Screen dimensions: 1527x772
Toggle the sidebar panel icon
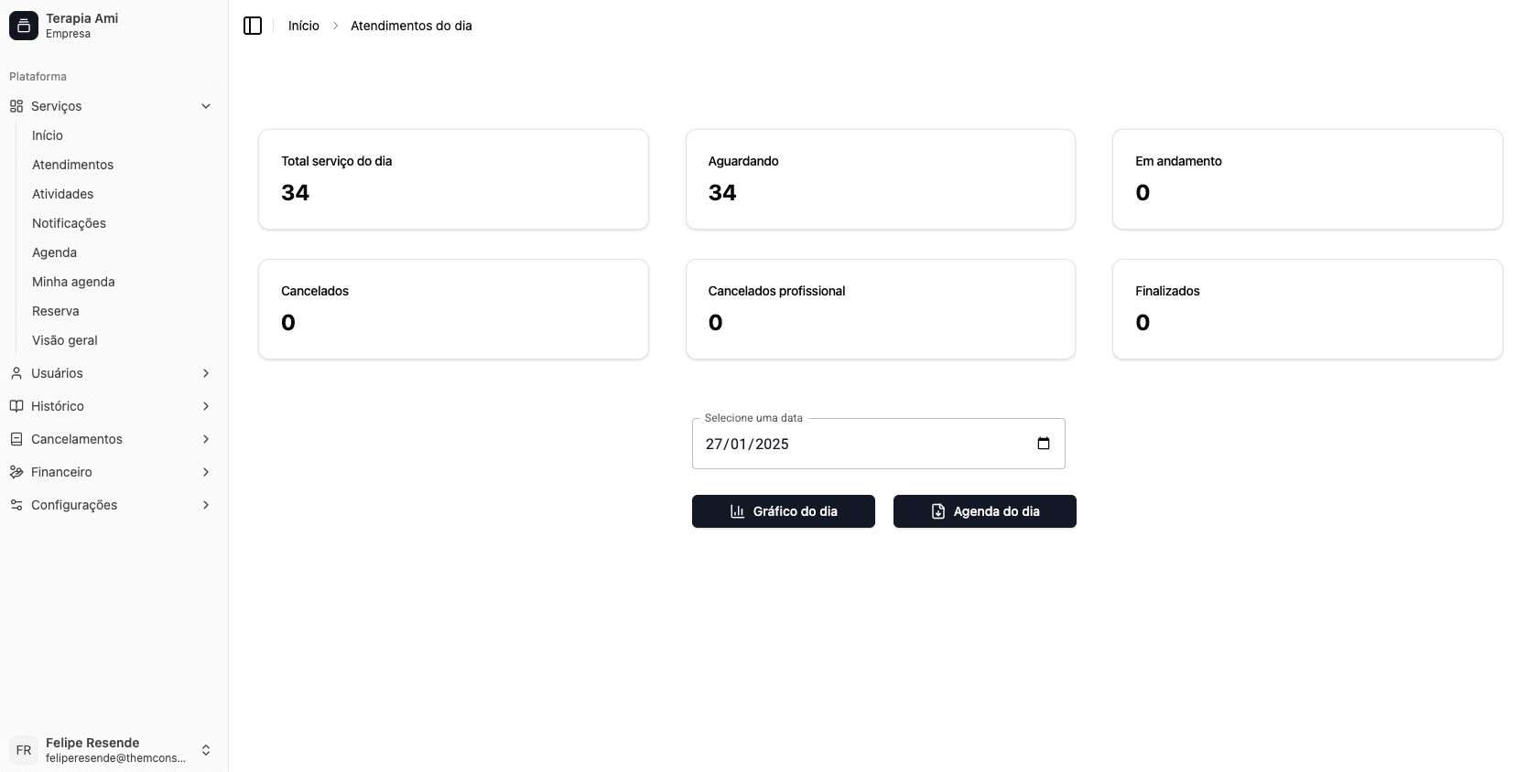click(253, 26)
